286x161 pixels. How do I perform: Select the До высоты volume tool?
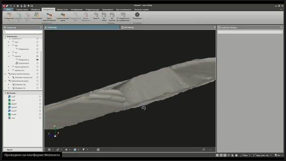click(112, 17)
